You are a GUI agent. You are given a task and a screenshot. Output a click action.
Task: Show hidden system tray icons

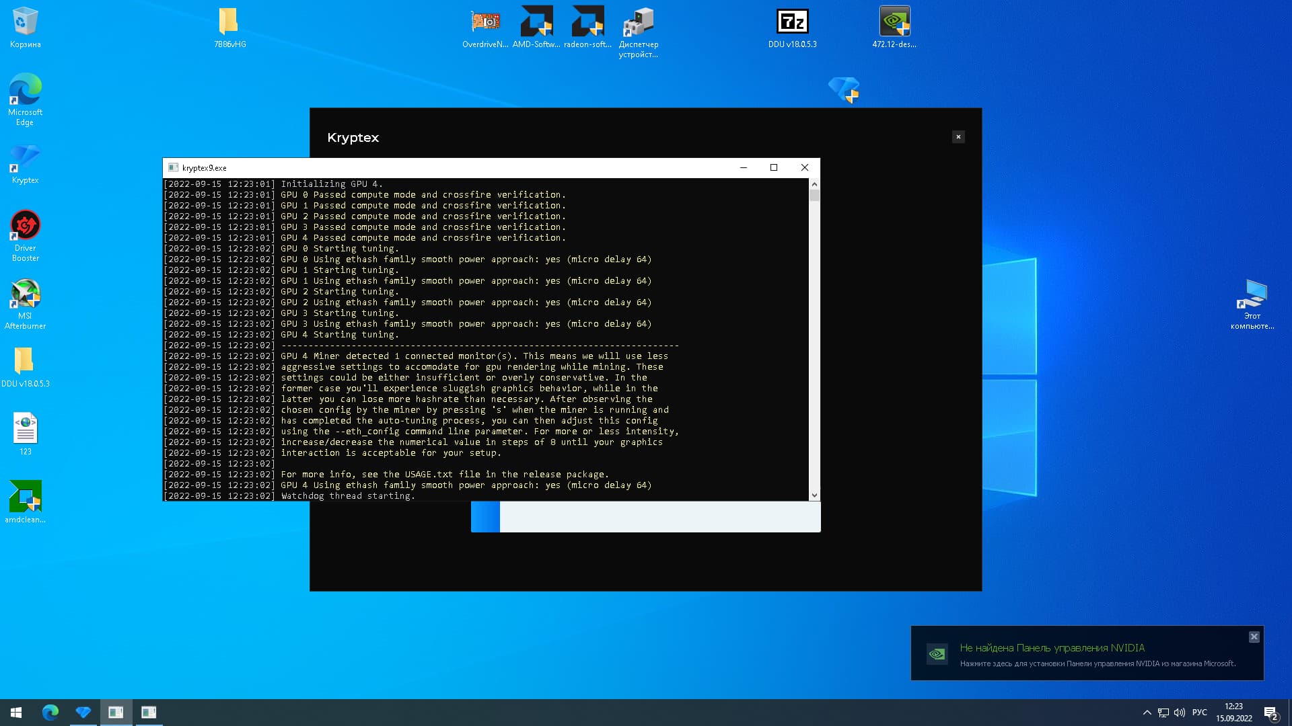point(1147,713)
